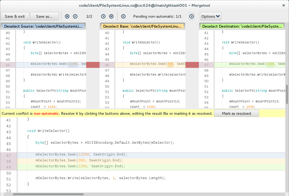Go to the previous conflict
289x196 pixels.
point(75,16)
